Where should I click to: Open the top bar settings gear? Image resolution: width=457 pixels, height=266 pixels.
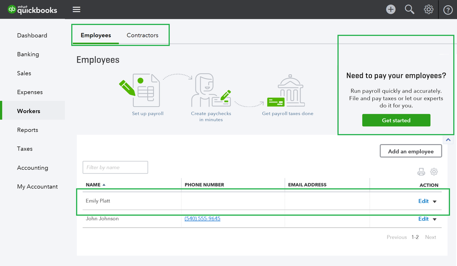[429, 10]
